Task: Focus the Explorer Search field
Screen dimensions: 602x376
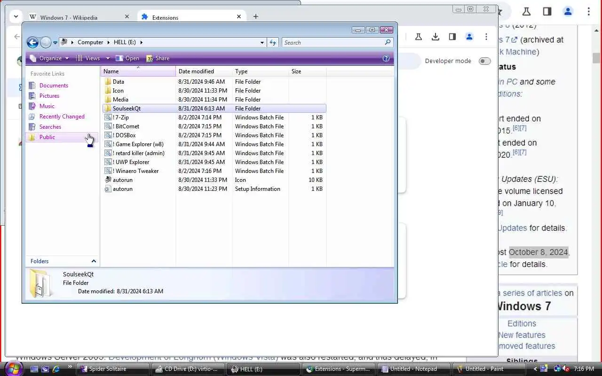Action: (x=333, y=42)
